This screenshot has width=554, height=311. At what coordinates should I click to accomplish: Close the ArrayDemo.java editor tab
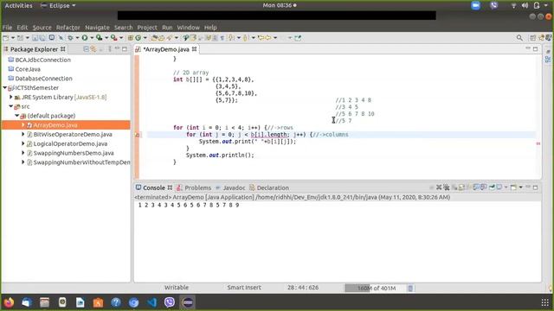(x=194, y=49)
